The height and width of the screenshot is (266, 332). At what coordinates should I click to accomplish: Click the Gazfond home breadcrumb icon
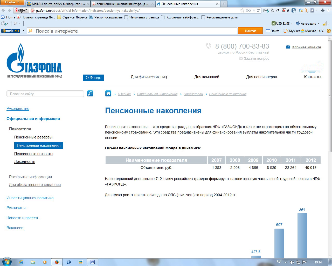coord(108,94)
